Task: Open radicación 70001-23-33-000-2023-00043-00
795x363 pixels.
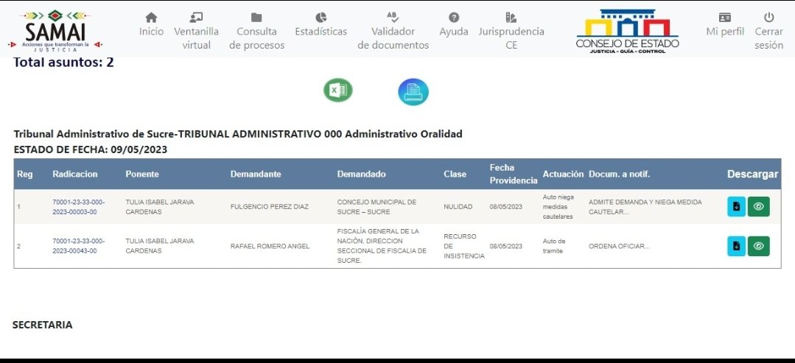Action: click(x=79, y=246)
